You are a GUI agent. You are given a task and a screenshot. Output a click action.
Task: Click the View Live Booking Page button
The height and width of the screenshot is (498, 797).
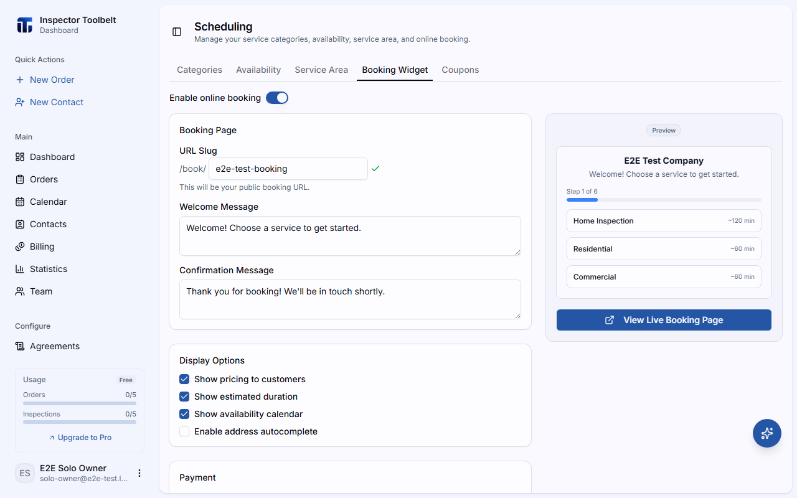(664, 320)
